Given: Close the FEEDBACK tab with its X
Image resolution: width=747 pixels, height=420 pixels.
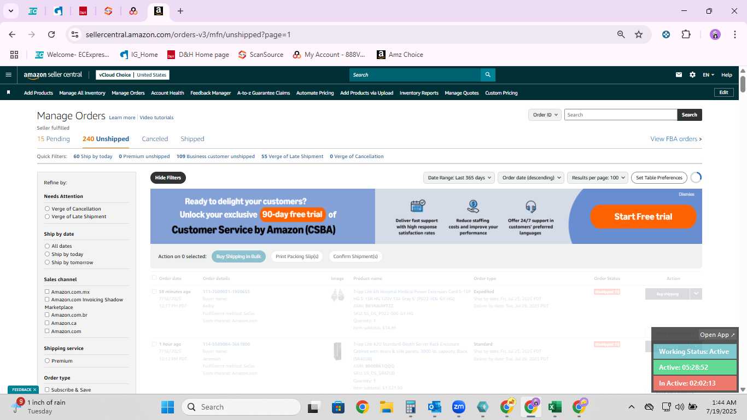Looking at the screenshot, I should pyautogui.click(x=34, y=390).
